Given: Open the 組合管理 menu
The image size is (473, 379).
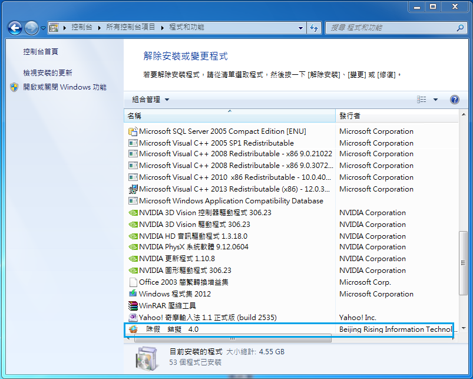Looking at the screenshot, I should (x=151, y=100).
